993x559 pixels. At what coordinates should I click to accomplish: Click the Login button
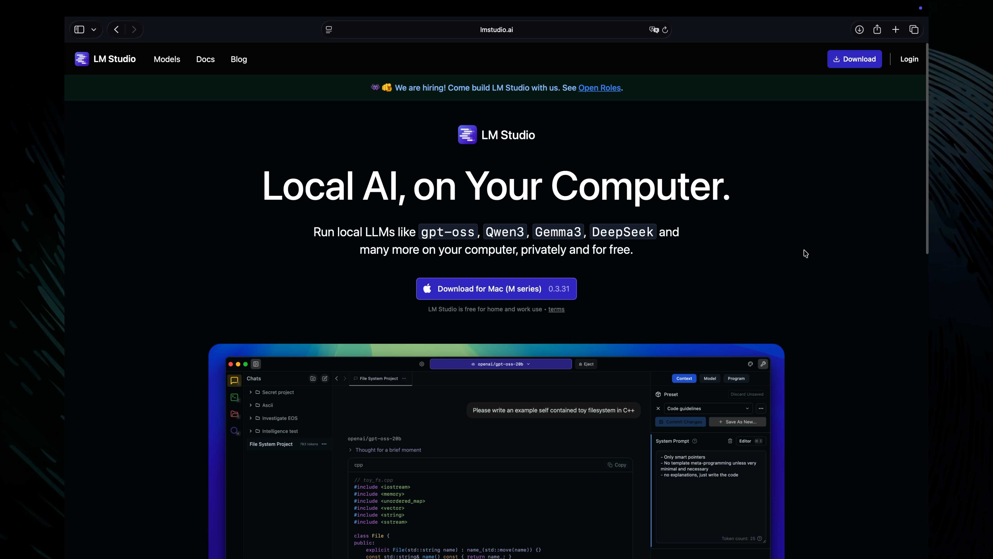tap(909, 59)
